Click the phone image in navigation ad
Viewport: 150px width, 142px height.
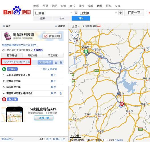15,114
